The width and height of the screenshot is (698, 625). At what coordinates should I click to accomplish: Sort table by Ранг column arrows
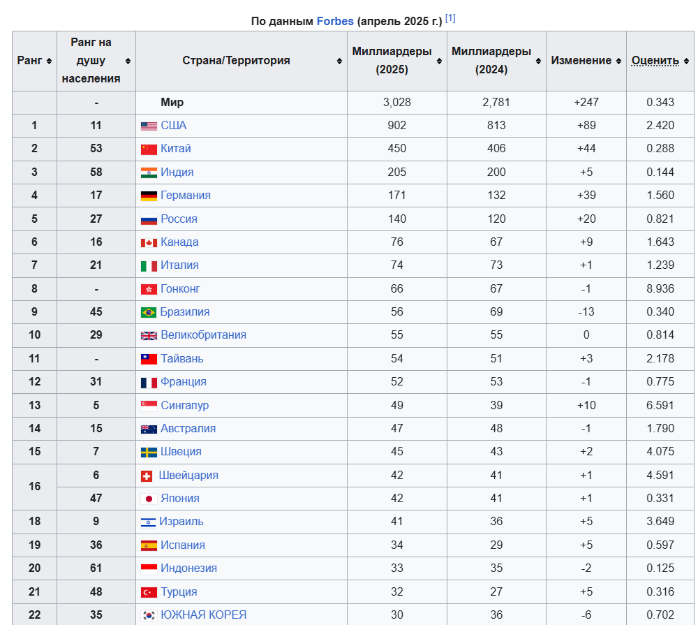tap(49, 61)
